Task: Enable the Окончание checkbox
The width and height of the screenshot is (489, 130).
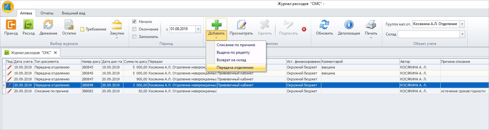Action: [x=134, y=29]
